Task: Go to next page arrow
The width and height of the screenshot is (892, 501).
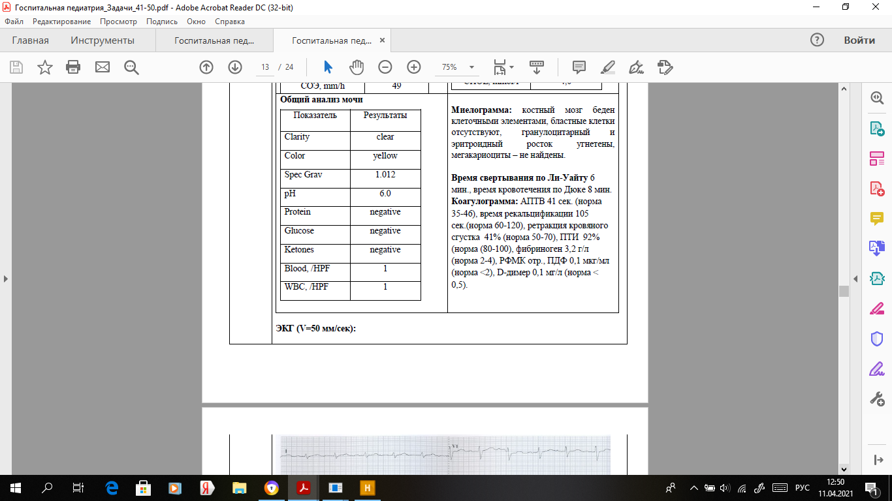Action: (x=235, y=67)
